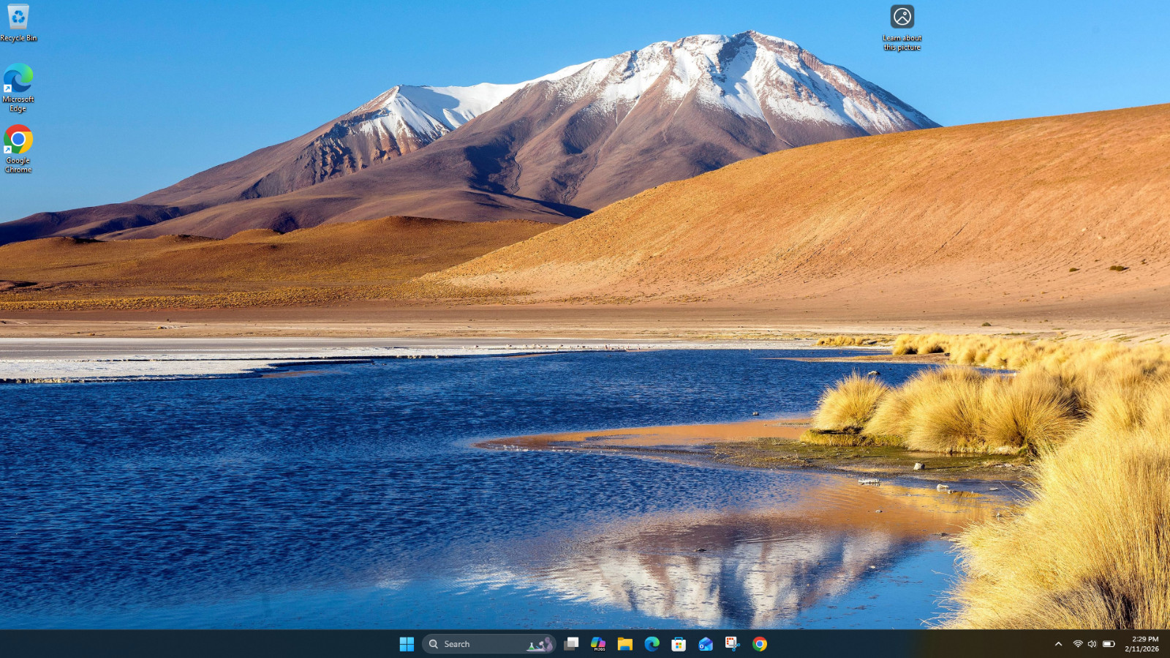Viewport: 1170px width, 658px height.
Task: Select the Google Chrome desktop shortcut
Action: point(18,149)
